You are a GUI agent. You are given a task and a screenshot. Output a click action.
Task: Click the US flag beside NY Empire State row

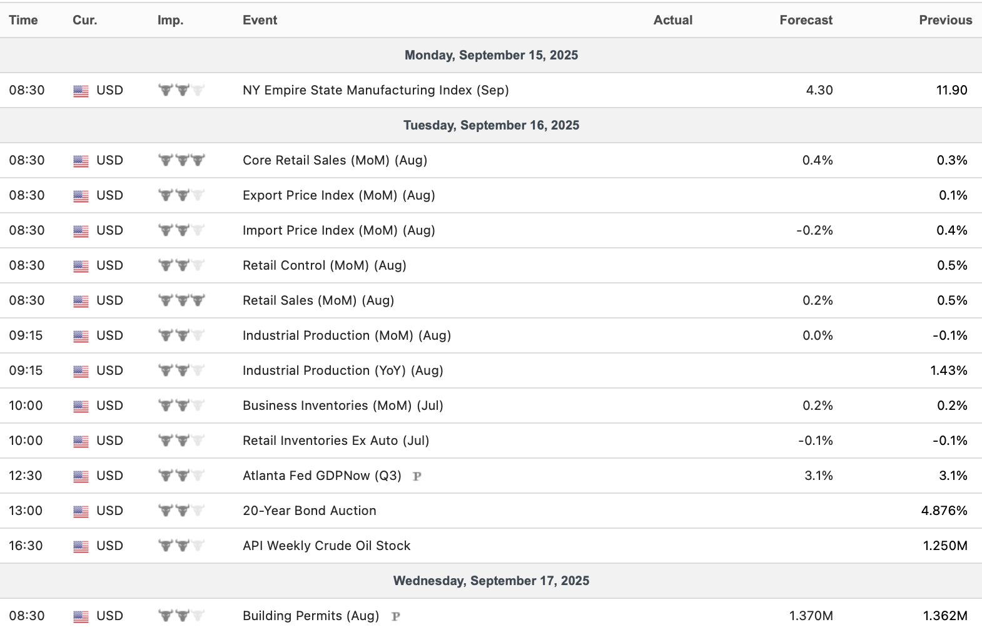point(81,91)
